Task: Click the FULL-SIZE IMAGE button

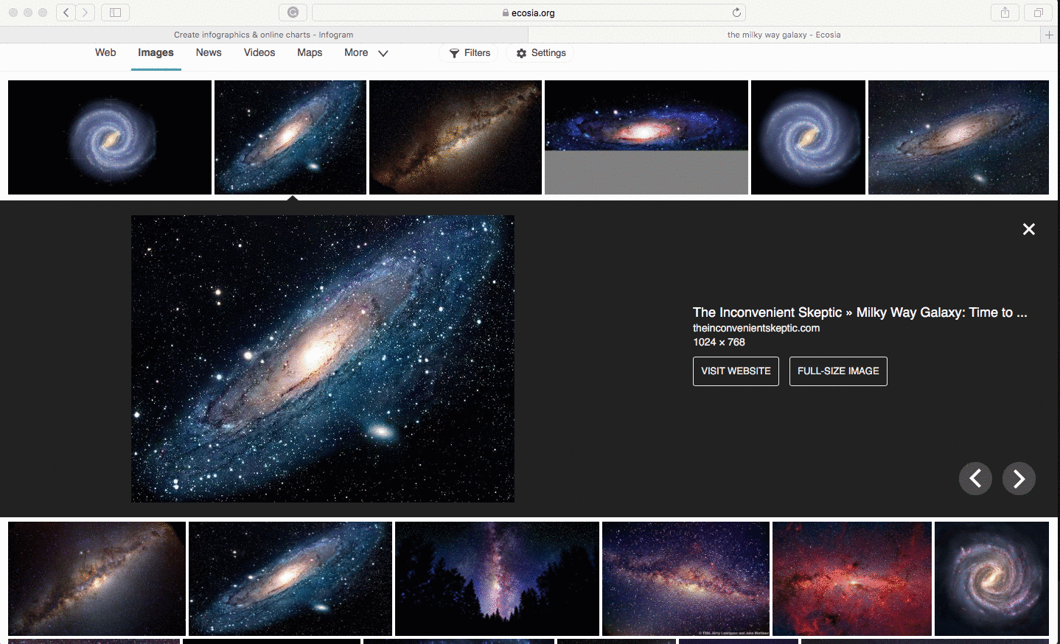Action: tap(838, 371)
